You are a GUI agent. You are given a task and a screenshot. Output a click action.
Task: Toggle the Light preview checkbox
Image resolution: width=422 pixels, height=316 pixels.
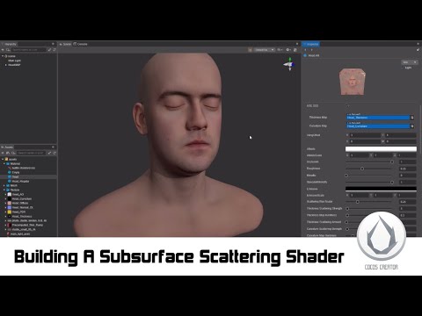point(404,68)
